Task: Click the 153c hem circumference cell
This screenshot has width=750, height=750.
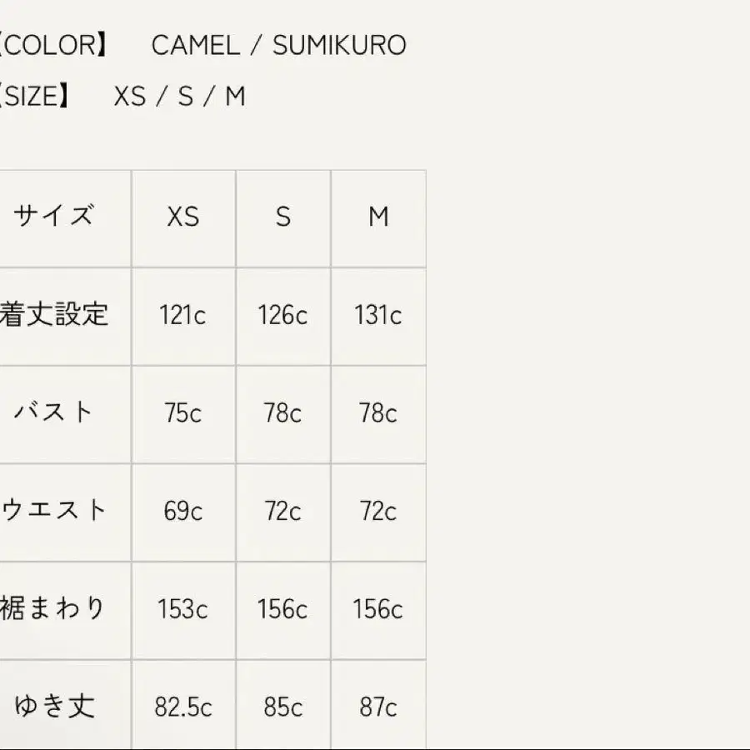Action: click(x=182, y=609)
